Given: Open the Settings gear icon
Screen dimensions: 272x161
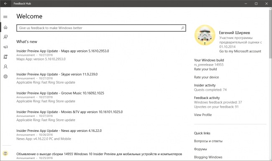Looking at the screenshot, I should (x=5, y=77).
